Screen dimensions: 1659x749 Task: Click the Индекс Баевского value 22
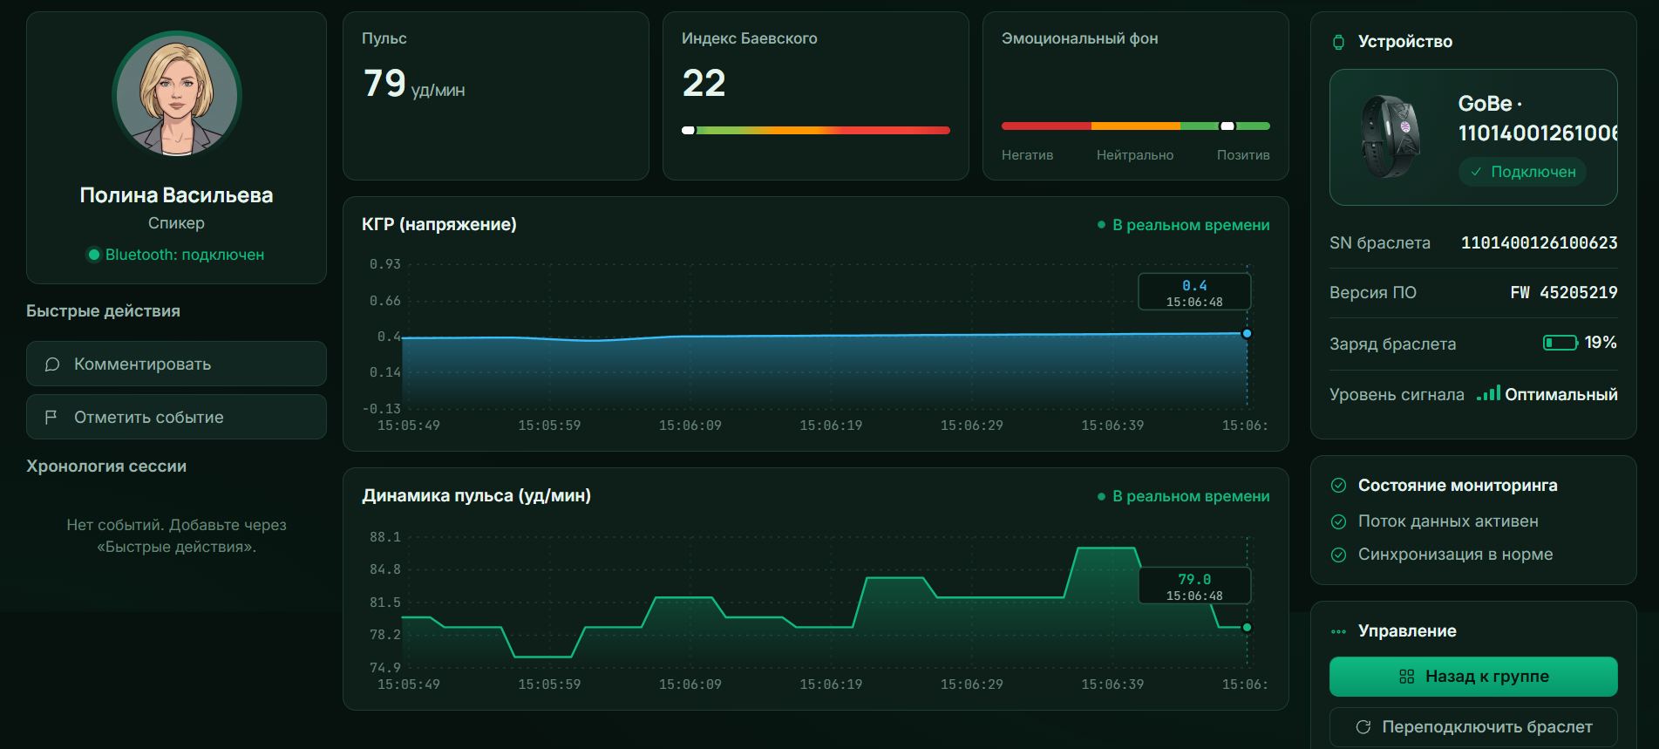coord(704,84)
